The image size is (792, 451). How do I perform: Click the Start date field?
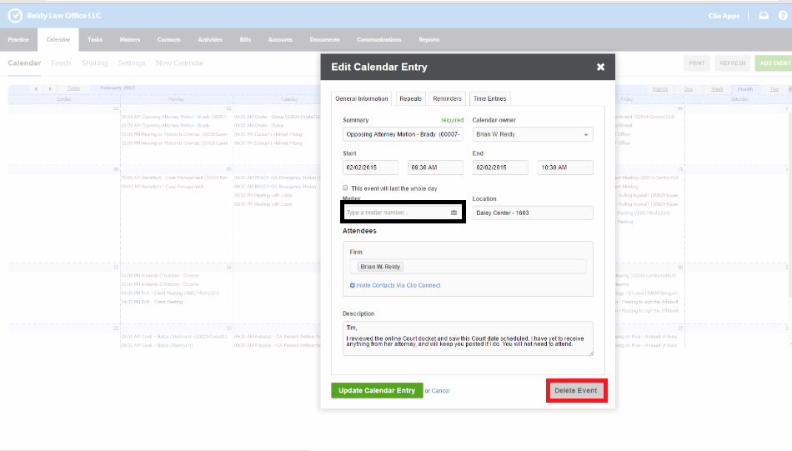370,168
